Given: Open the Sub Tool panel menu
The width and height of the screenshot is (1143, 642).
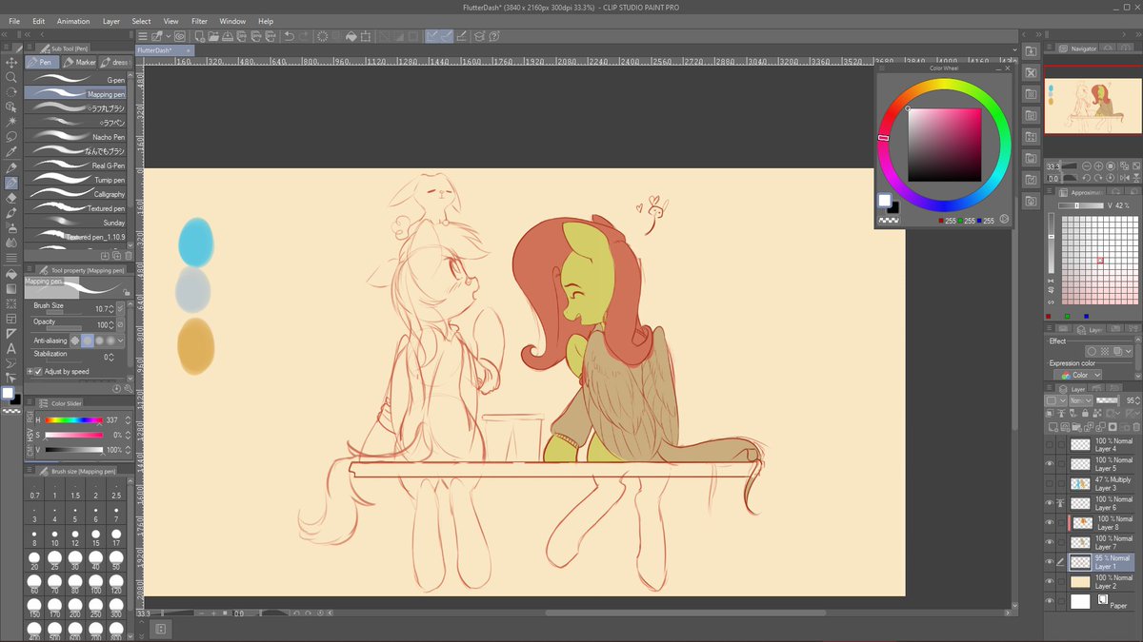Looking at the screenshot, I should pos(30,48).
